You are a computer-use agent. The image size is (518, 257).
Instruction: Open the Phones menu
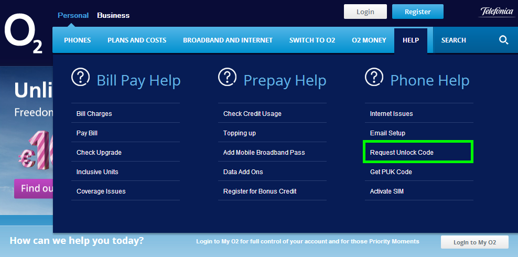[77, 40]
